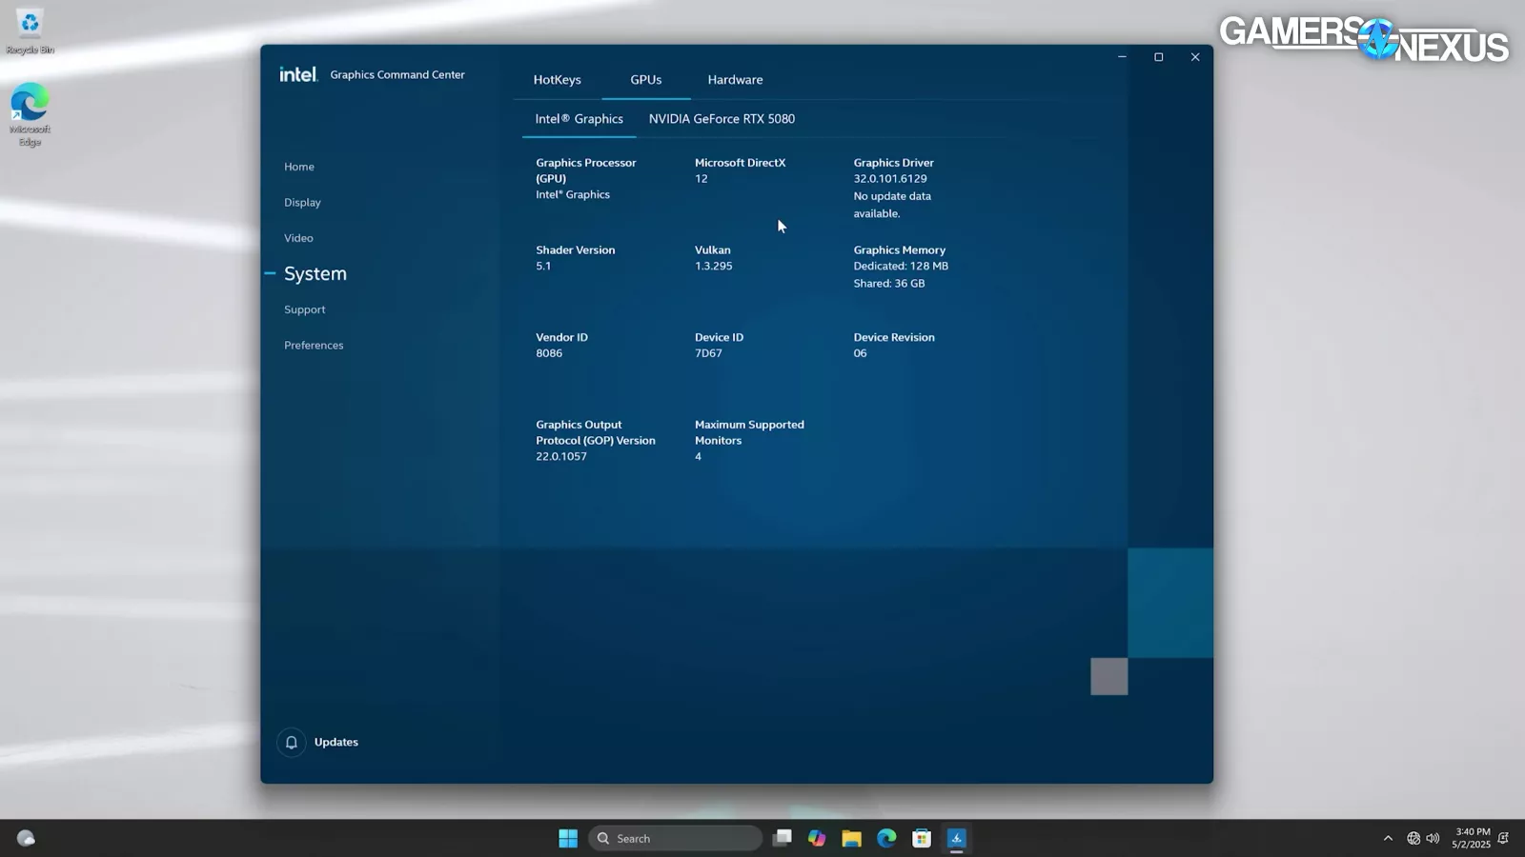The width and height of the screenshot is (1525, 857).
Task: Open the Support section in sidebar
Action: pyautogui.click(x=304, y=309)
